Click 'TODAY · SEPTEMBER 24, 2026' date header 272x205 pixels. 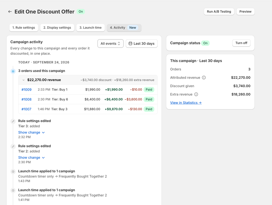[x=44, y=62]
